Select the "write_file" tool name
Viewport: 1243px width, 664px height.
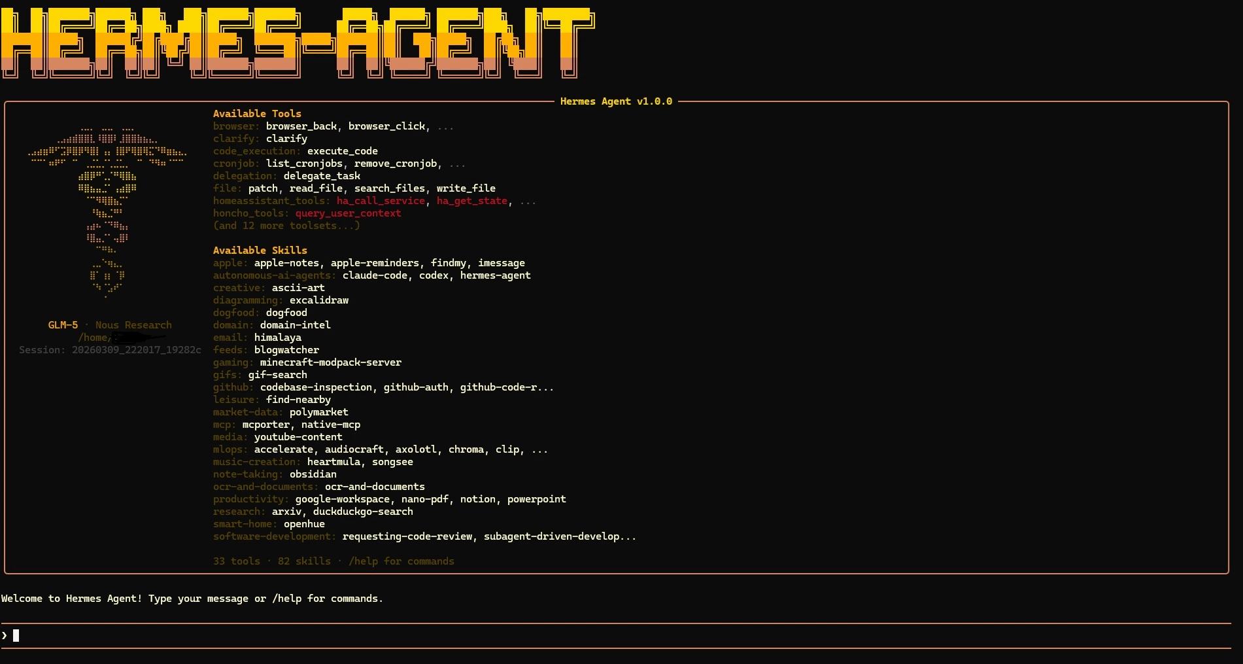(466, 188)
